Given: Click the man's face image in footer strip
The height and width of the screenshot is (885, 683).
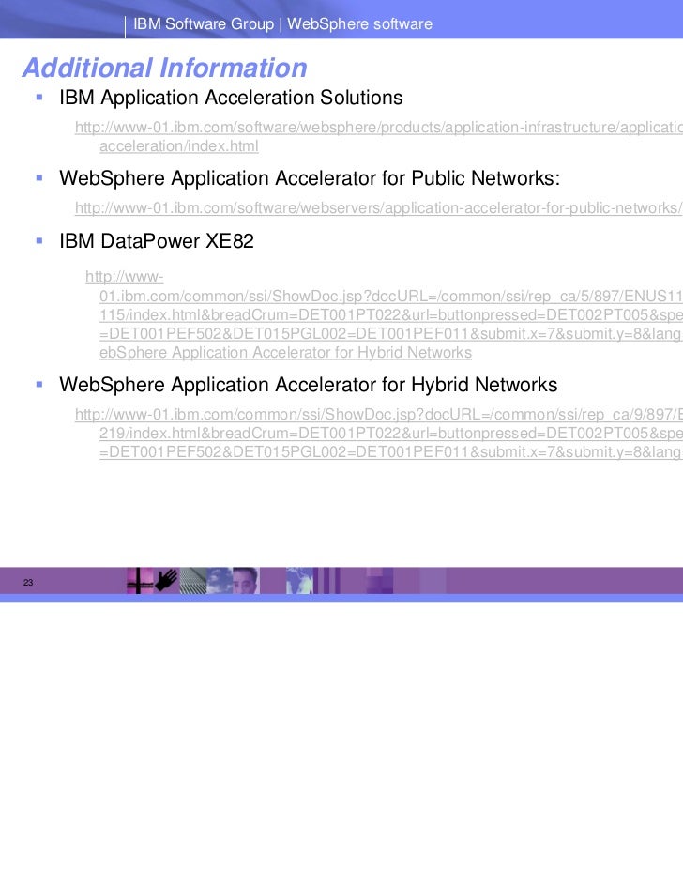Looking at the screenshot, I should point(246,580).
